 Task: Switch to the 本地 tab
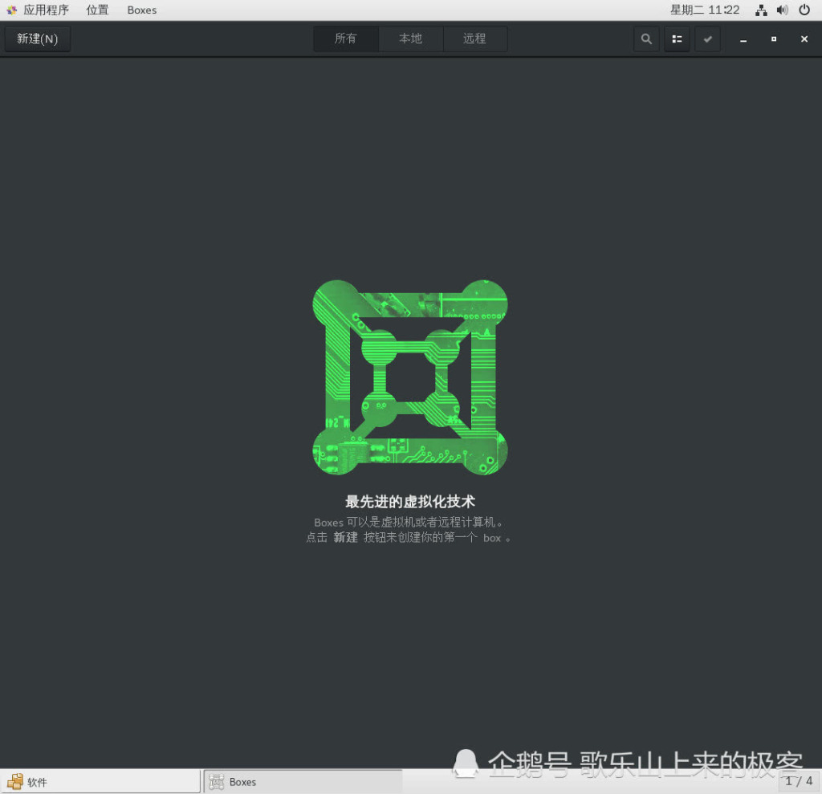pos(410,39)
